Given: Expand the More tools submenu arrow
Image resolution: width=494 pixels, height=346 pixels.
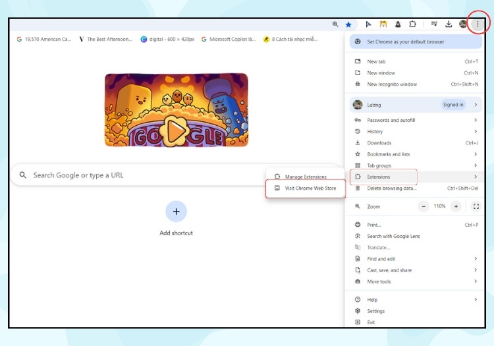Looking at the screenshot, I should pyautogui.click(x=476, y=281).
